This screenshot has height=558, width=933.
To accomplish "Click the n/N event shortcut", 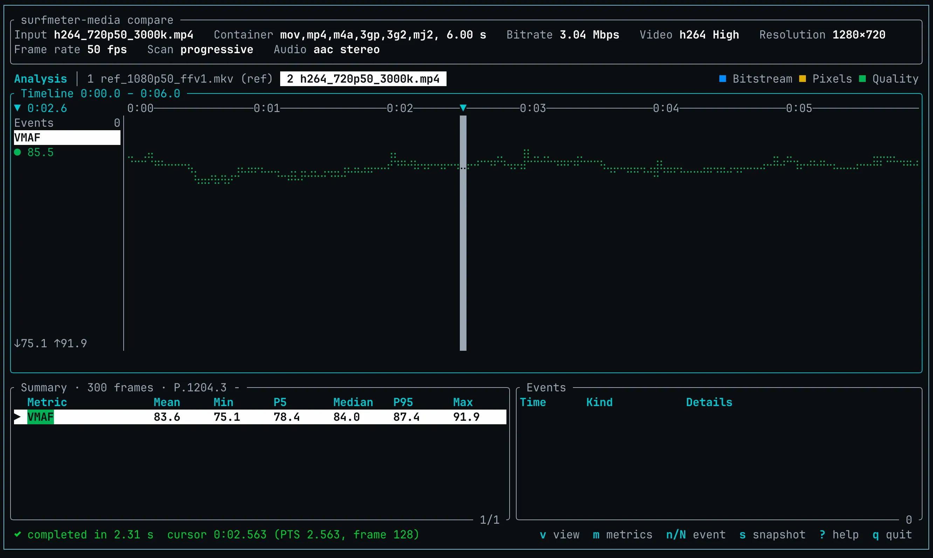I will (696, 535).
